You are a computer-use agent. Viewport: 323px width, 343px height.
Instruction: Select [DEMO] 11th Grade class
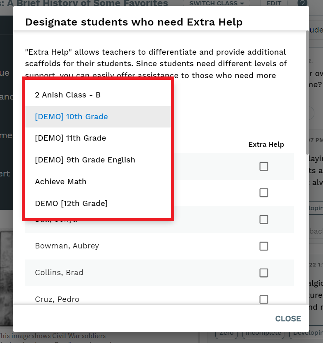coord(98,138)
